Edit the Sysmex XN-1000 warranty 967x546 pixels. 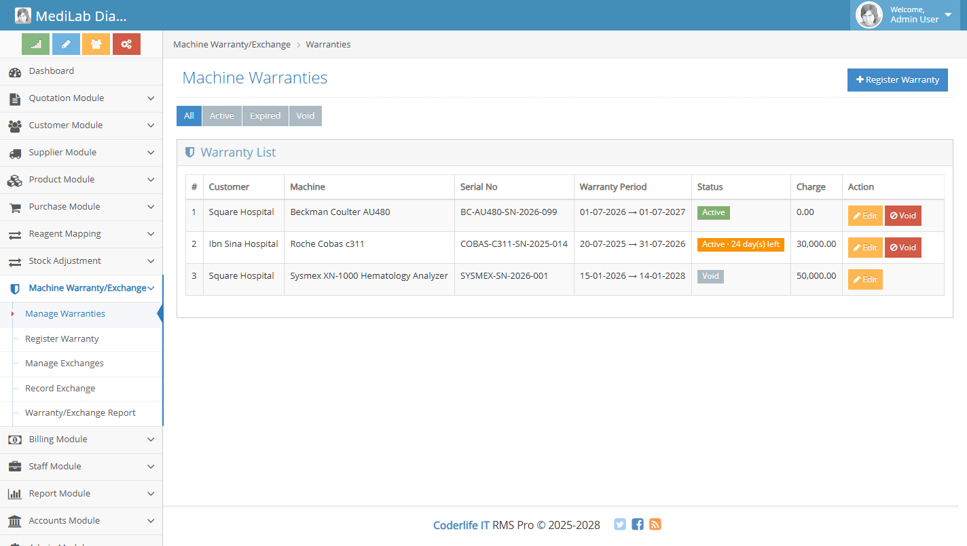click(x=865, y=279)
